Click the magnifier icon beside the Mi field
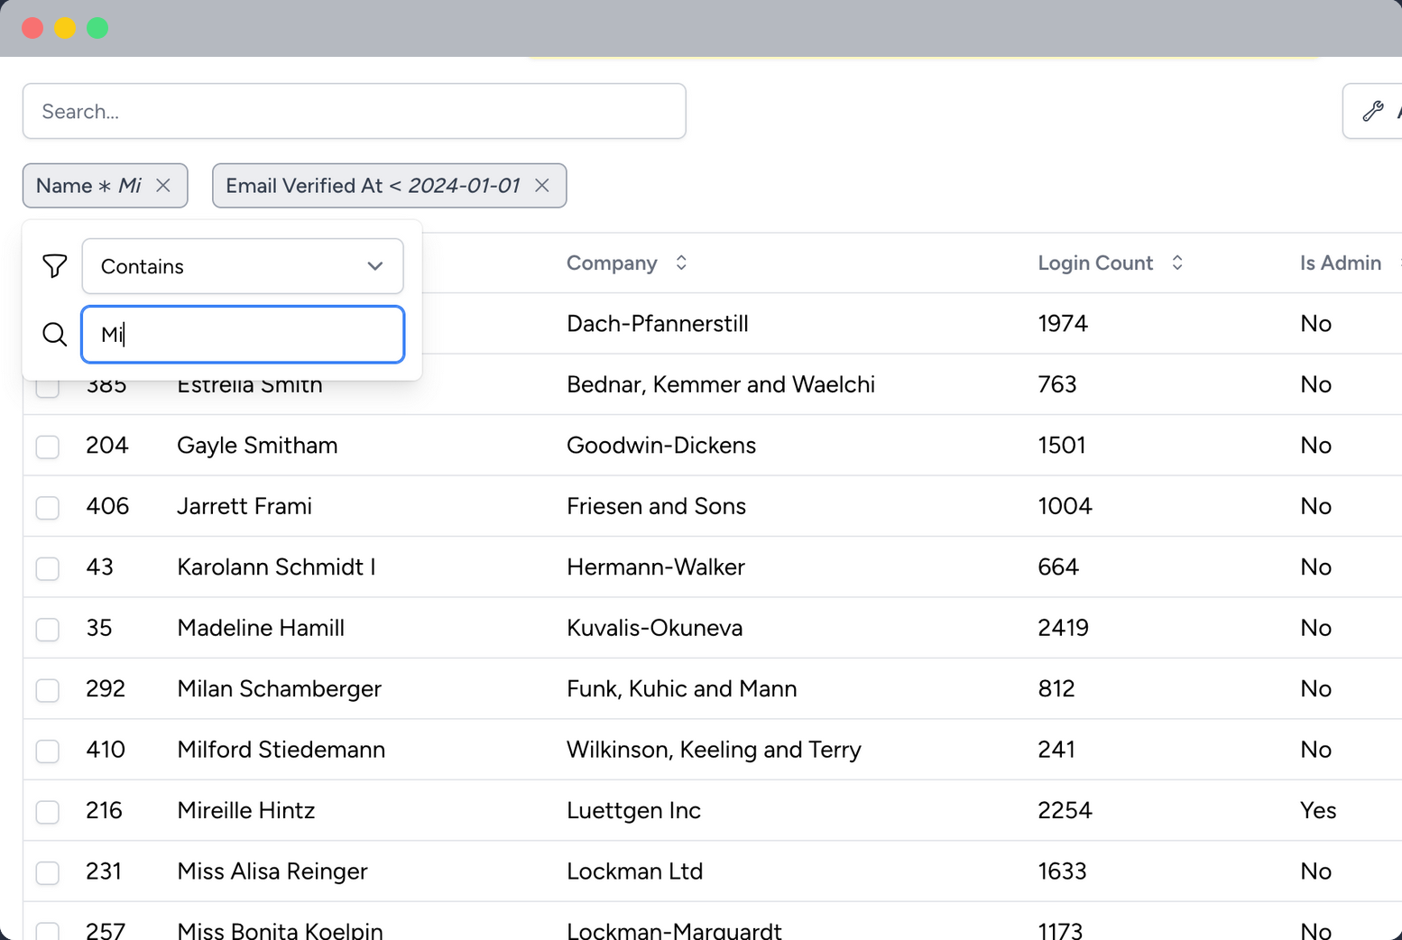 pos(55,335)
